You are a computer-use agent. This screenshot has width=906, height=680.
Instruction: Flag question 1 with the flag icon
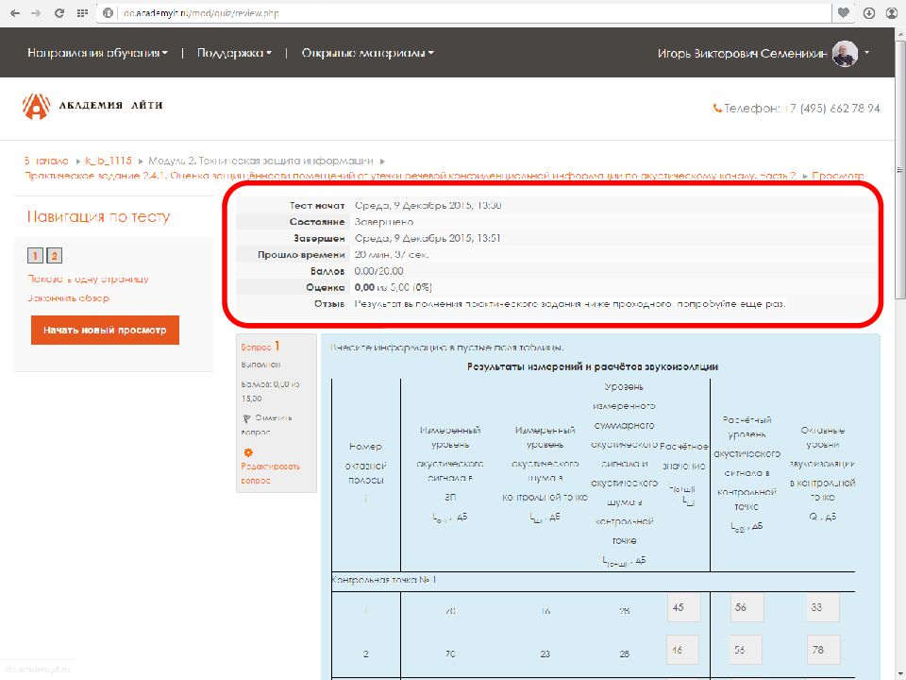tap(247, 417)
